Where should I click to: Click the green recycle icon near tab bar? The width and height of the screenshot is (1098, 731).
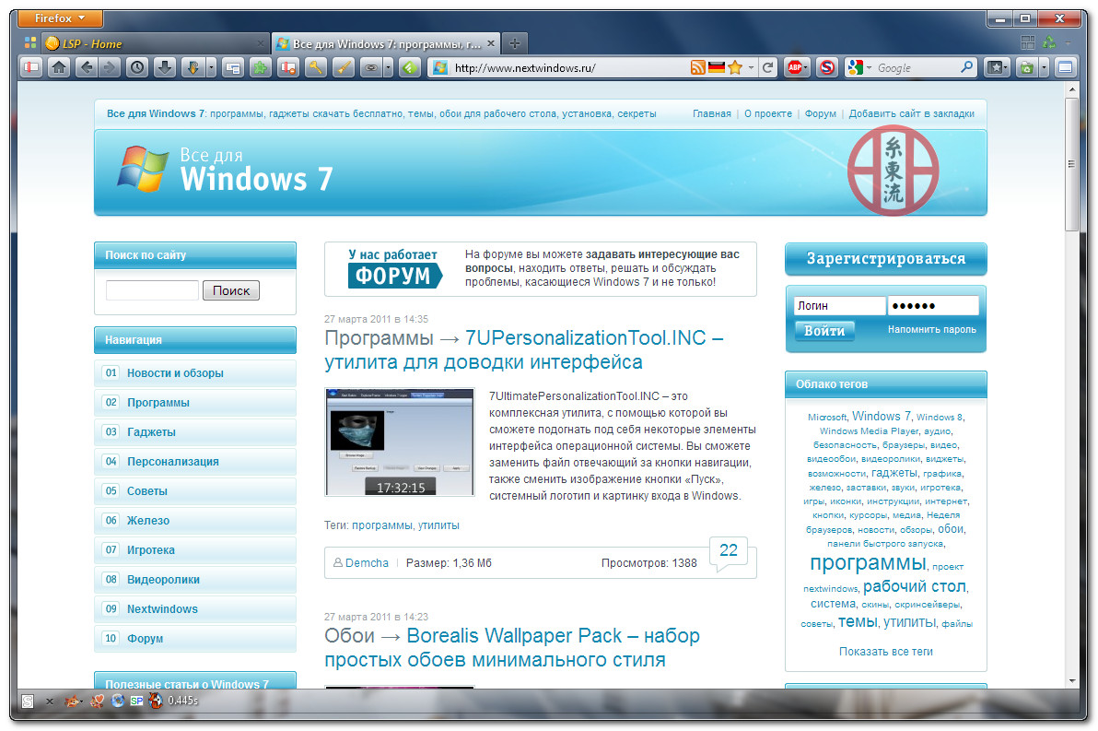click(x=1048, y=42)
